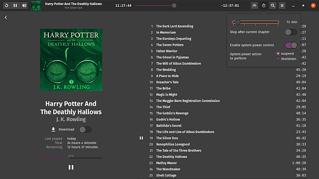Screen dimensions: 319x179
Task: Click the sleep timer minutes slider
Action: [255, 22]
